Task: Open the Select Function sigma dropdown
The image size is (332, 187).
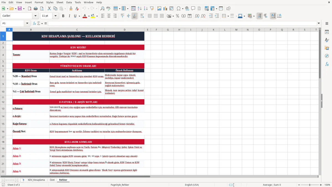Action: (42, 23)
